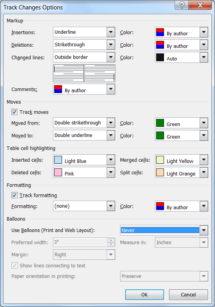The width and height of the screenshot is (215, 307).
Task: Click the Light Orange split cells swatch
Action: pyautogui.click(x=160, y=172)
